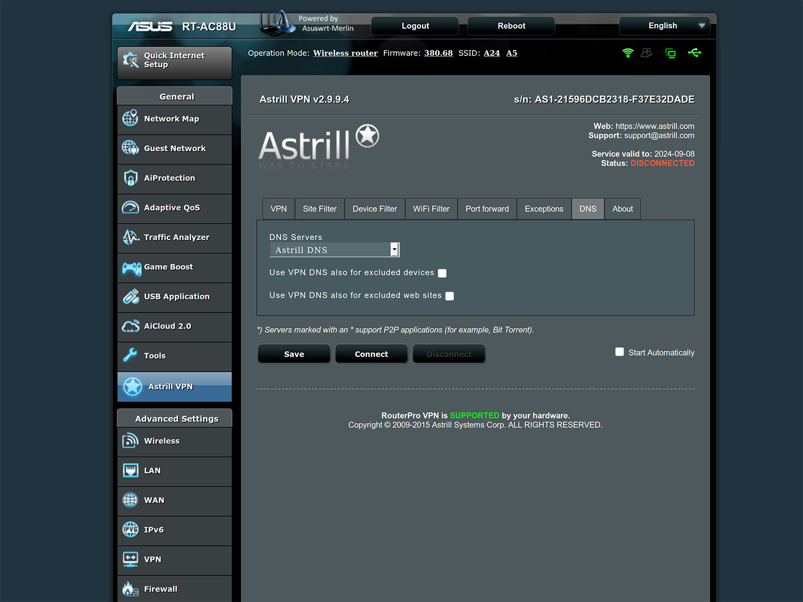Click the Astrill VPN v2.9.9.4 title
The width and height of the screenshot is (803, 602).
click(x=304, y=99)
